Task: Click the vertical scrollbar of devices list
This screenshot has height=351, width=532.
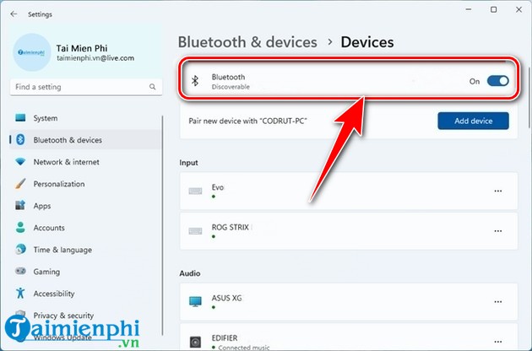Action: 529,97
